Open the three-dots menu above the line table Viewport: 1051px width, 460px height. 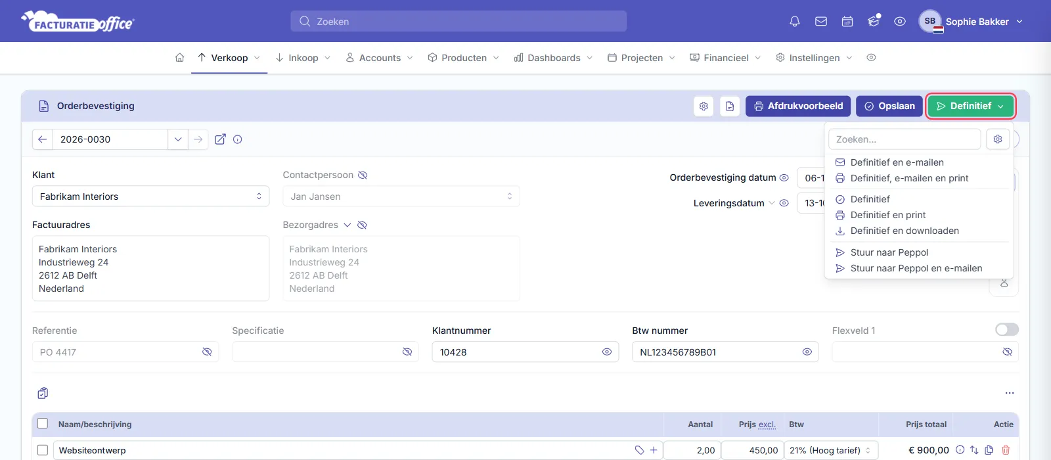(x=1010, y=393)
